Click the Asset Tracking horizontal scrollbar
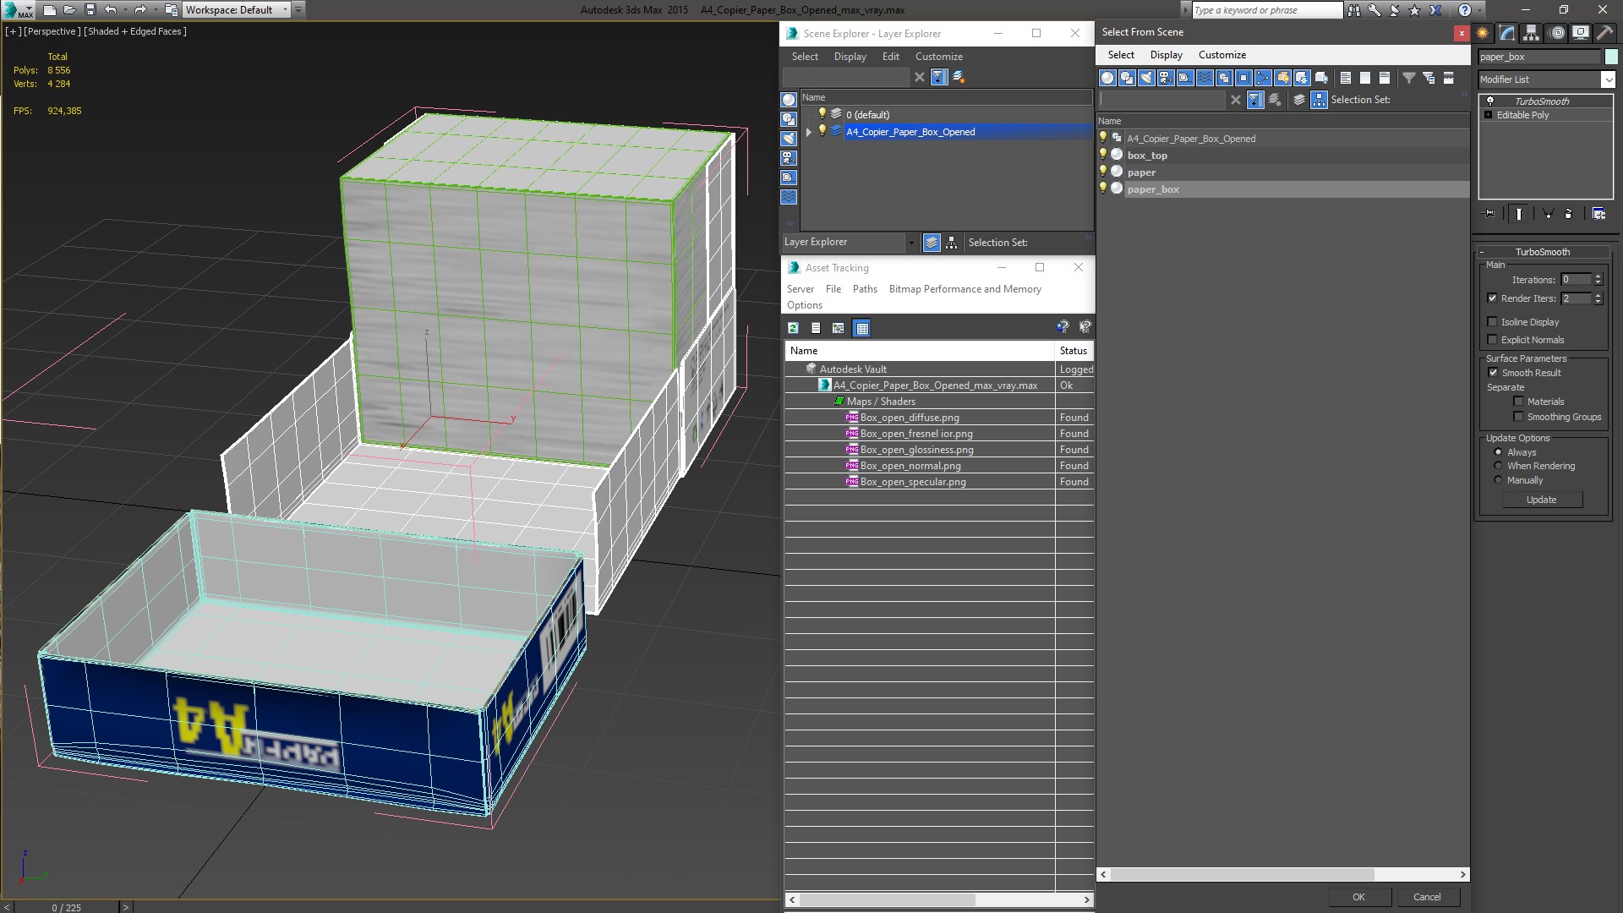Viewport: 1623px width, 913px height. [939, 899]
